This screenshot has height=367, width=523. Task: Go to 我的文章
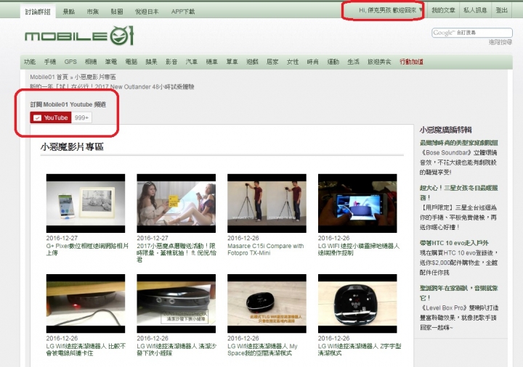click(443, 10)
